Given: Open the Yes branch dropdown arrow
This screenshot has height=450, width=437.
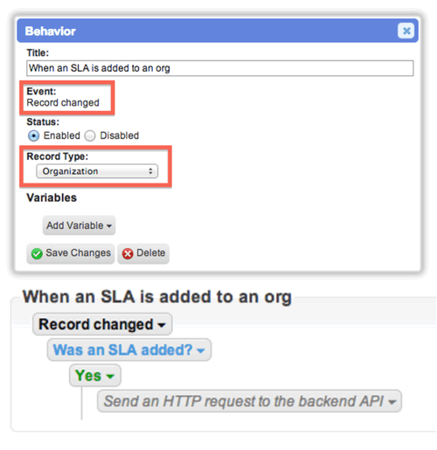Looking at the screenshot, I should 110,376.
